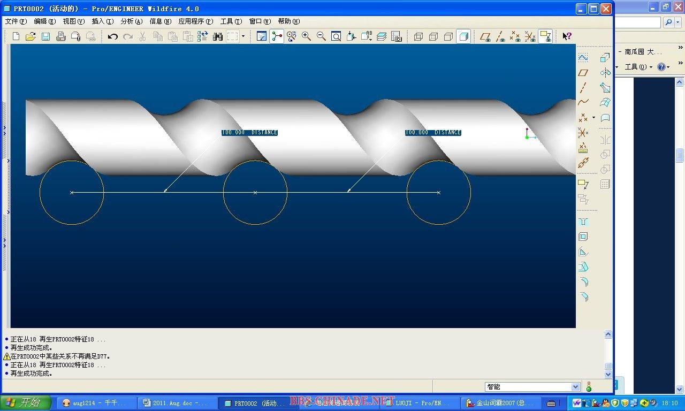Click the traffic light regeneration status icon
Viewport: 685px width, 411px height.
click(589, 386)
